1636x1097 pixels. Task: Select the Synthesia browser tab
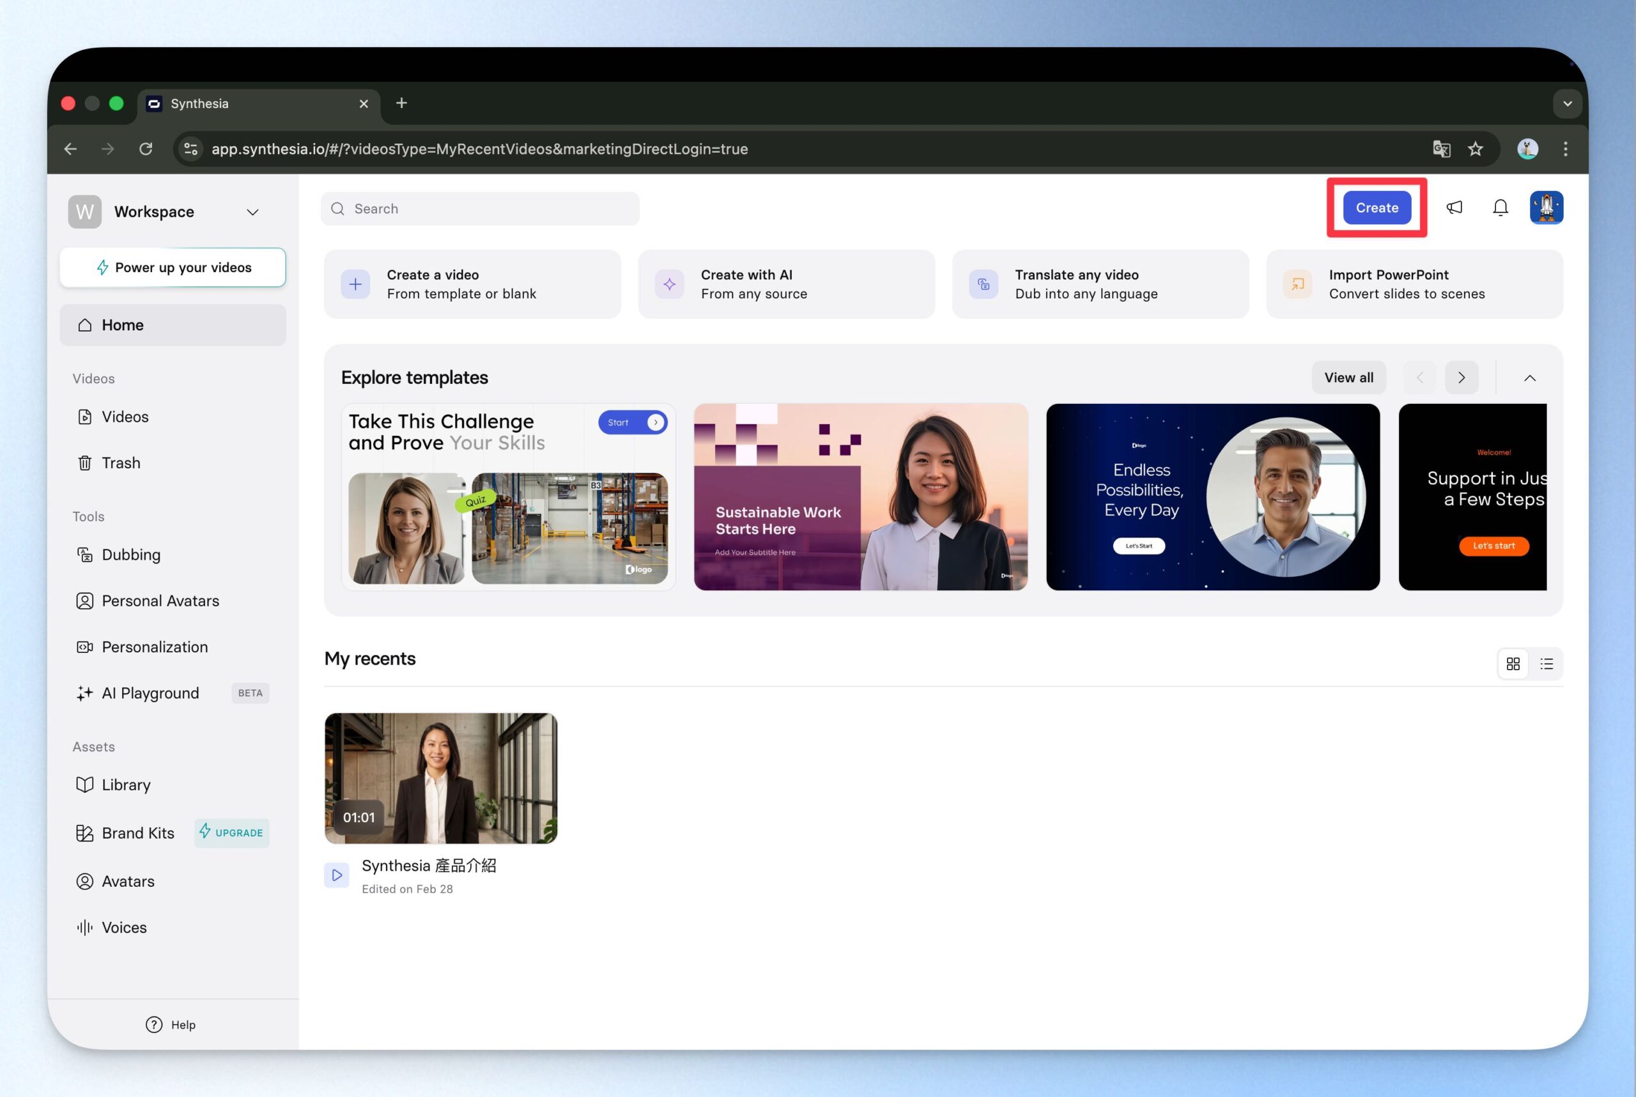tap(259, 104)
